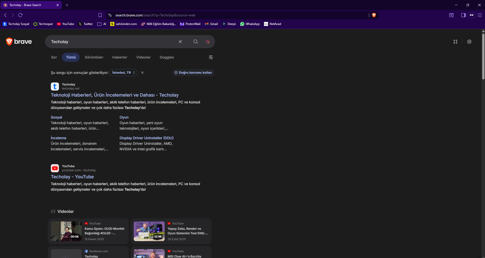Toggle the browser sidebar panel
Image resolution: width=485 pixels, height=258 pixels.
(x=463, y=15)
